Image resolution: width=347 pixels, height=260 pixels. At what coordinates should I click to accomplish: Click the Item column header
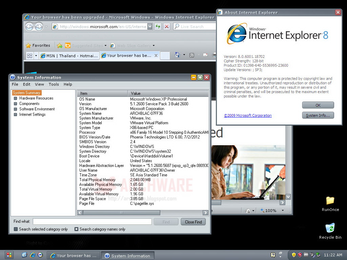102,93
